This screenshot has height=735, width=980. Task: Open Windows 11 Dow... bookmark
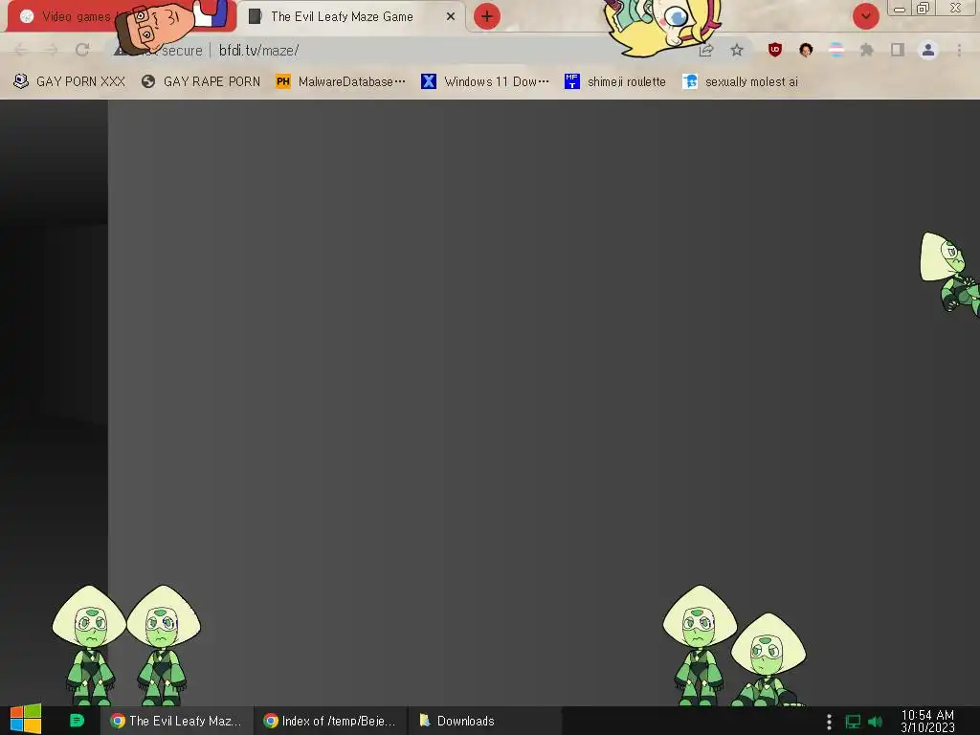pyautogui.click(x=485, y=81)
